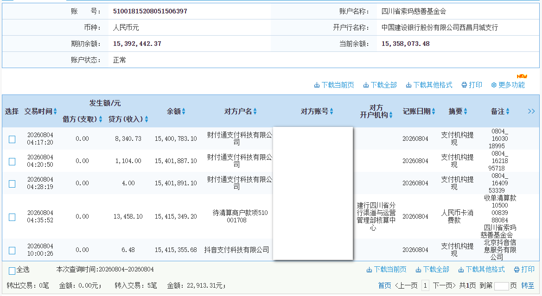542x296 pixels.
Task: Click the institution 建行四川省分行渠道与运营管理部核算中心
Action: point(376,217)
